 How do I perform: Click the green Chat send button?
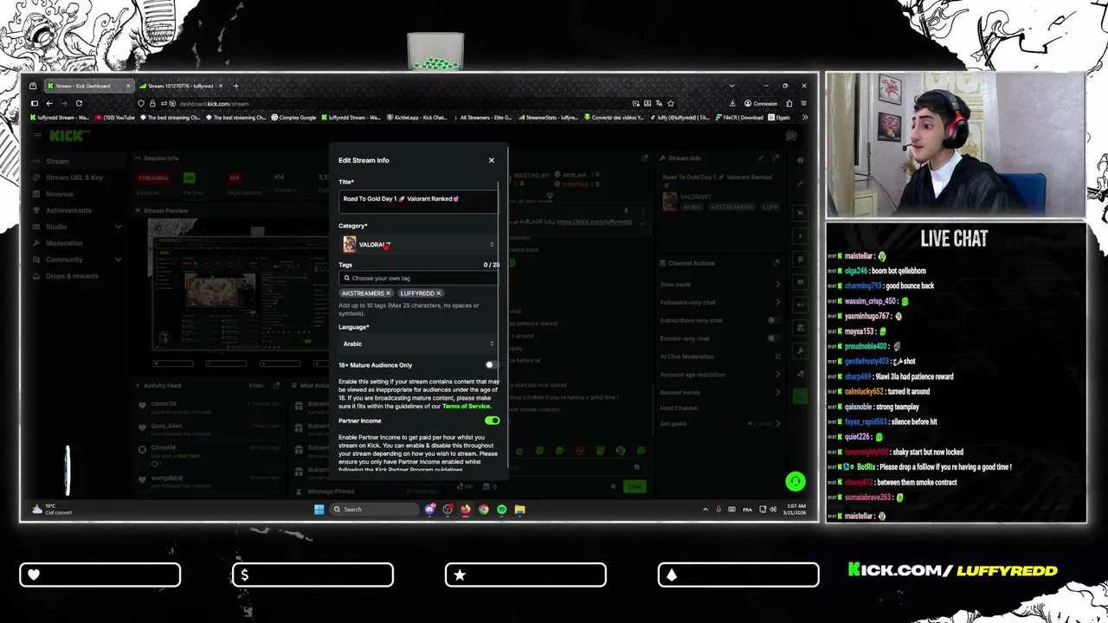tap(635, 486)
